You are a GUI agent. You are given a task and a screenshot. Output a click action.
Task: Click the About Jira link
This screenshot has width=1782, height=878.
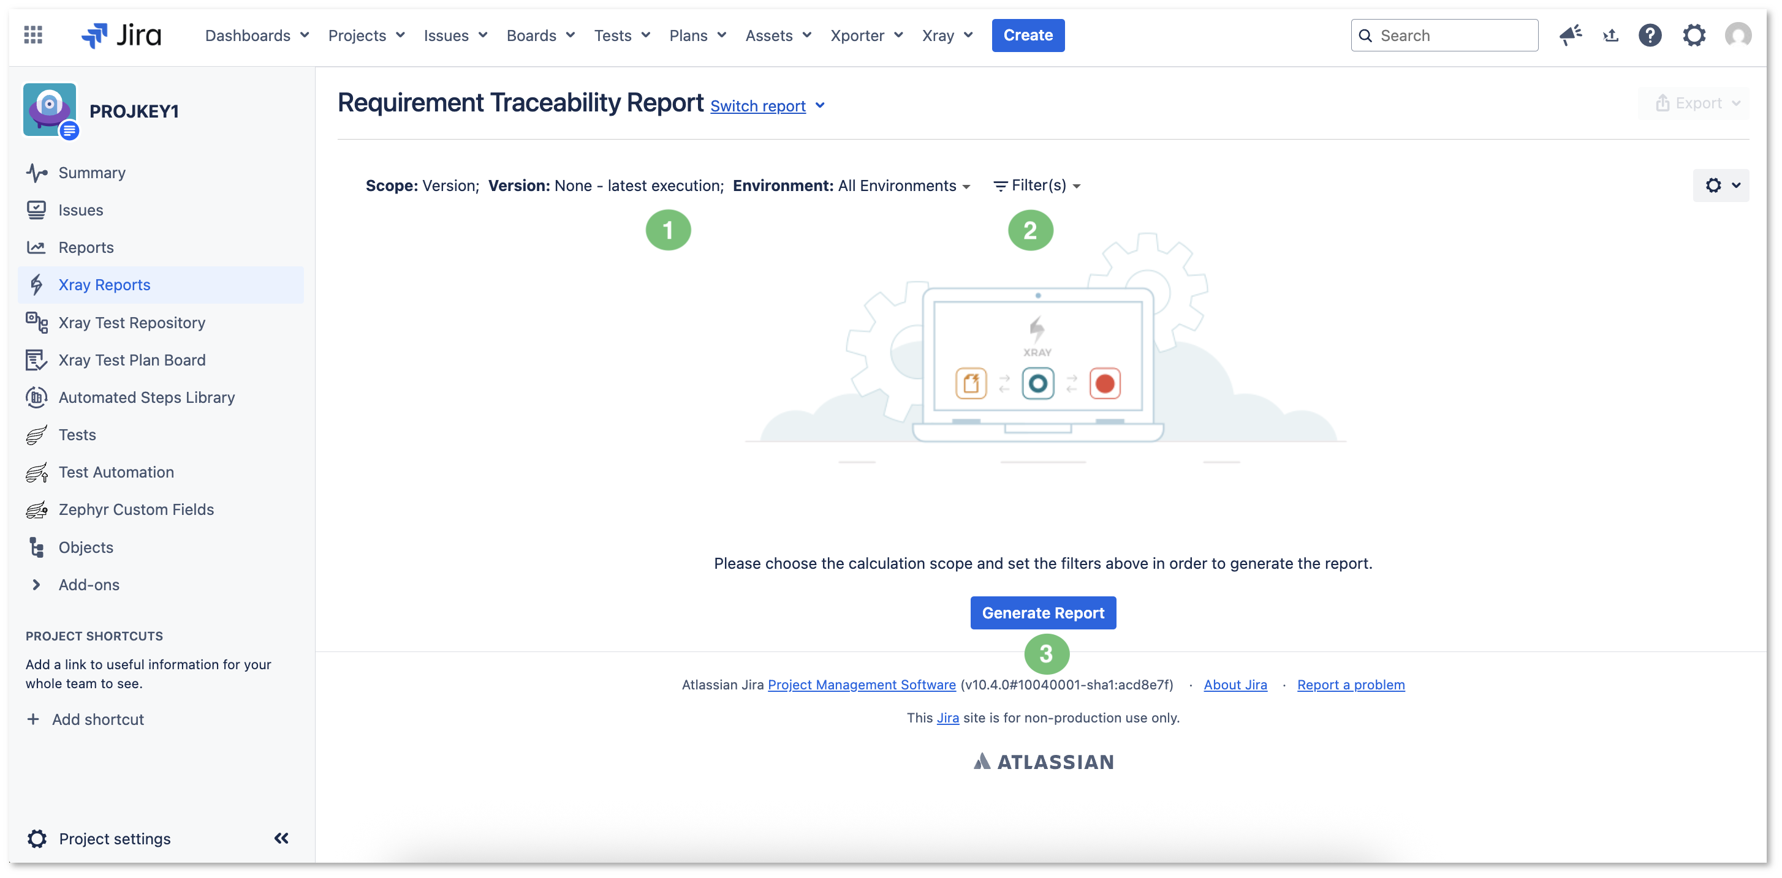pyautogui.click(x=1235, y=685)
